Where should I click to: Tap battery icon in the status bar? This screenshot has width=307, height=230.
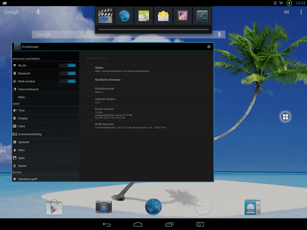[289, 3]
